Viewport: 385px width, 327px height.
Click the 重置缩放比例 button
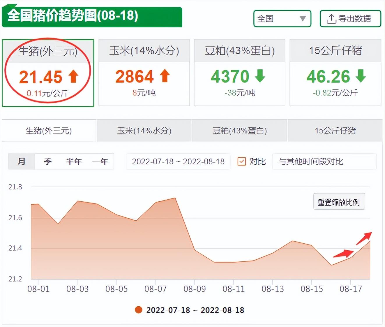pos(339,202)
